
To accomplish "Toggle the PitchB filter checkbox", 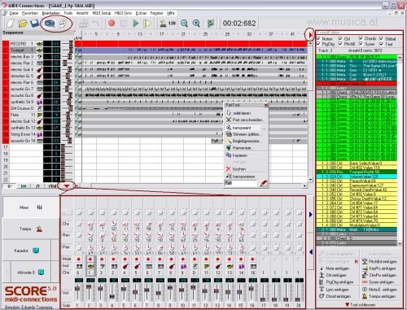I will pos(340,44).
